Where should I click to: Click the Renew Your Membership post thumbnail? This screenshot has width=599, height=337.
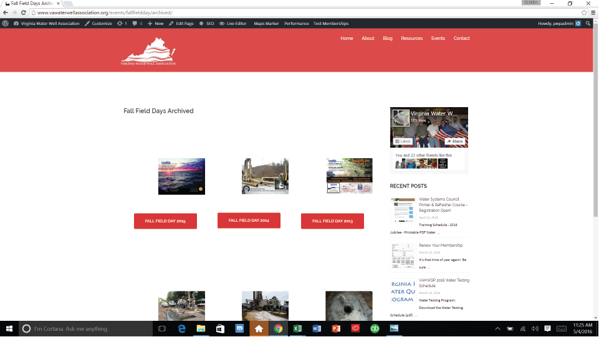point(403,255)
